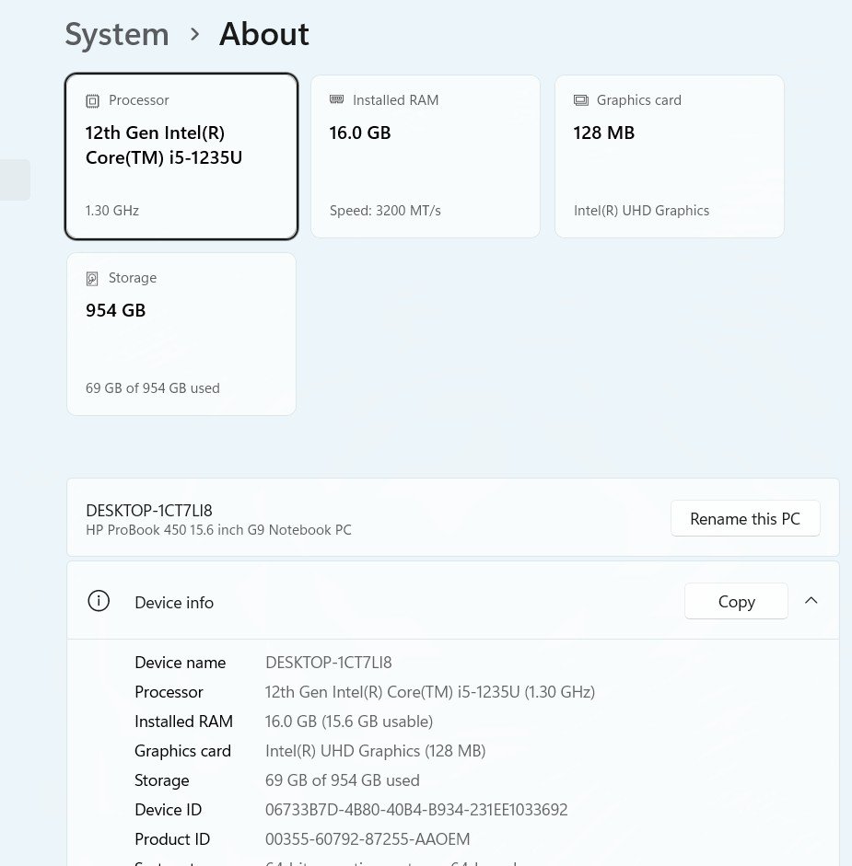Click the Installed RAM row label in Device info
The height and width of the screenshot is (866, 852).
click(x=183, y=722)
